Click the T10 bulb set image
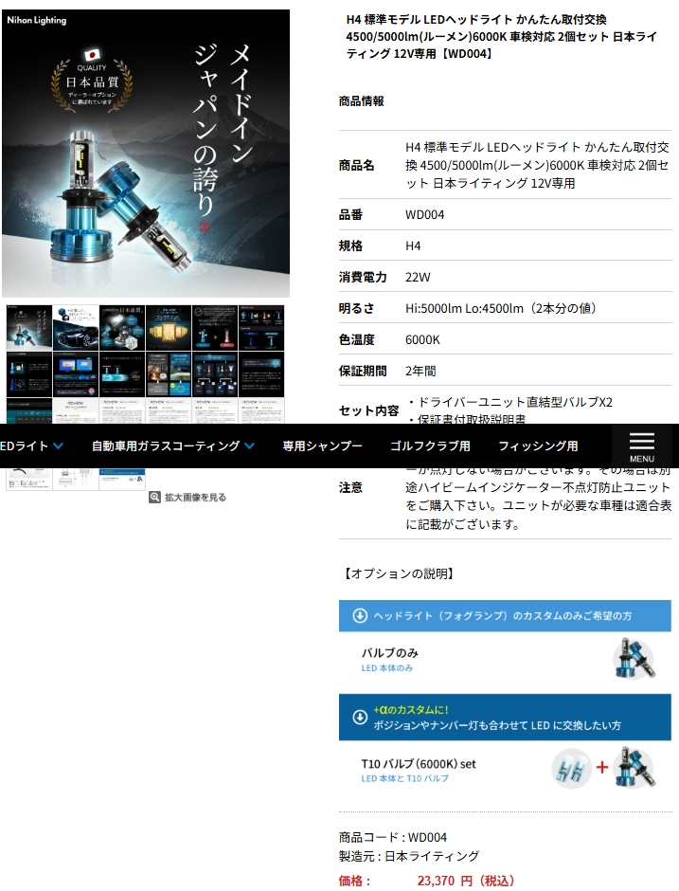 (x=603, y=768)
